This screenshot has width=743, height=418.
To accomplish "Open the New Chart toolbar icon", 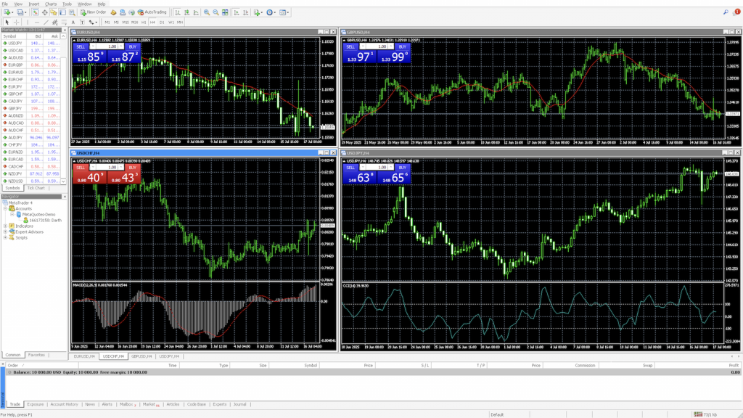I will pos(7,12).
